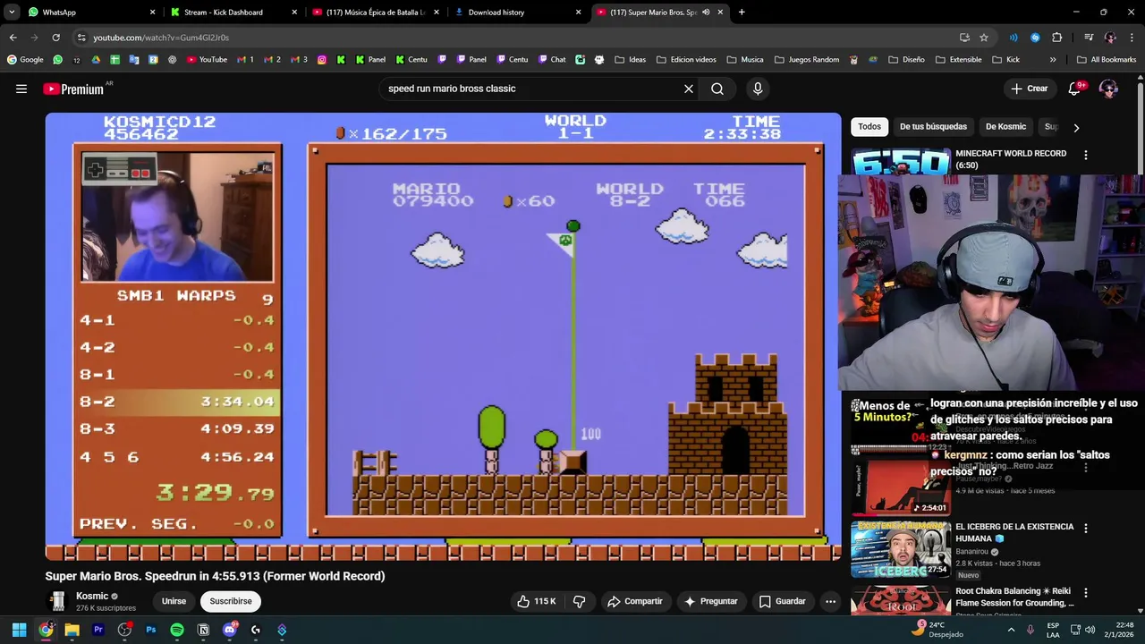
Task: Select the De Kosmic filter chip
Action: point(1005,126)
